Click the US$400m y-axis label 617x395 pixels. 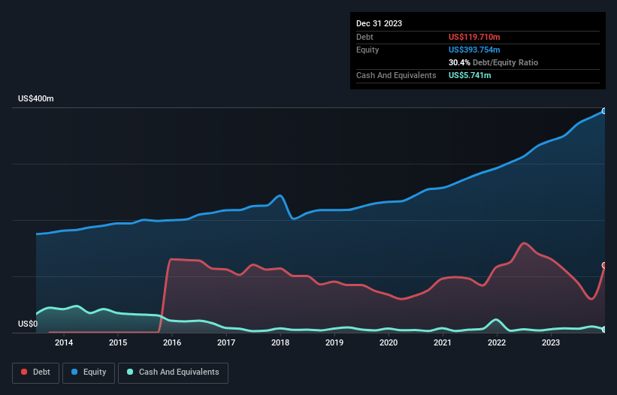36,98
